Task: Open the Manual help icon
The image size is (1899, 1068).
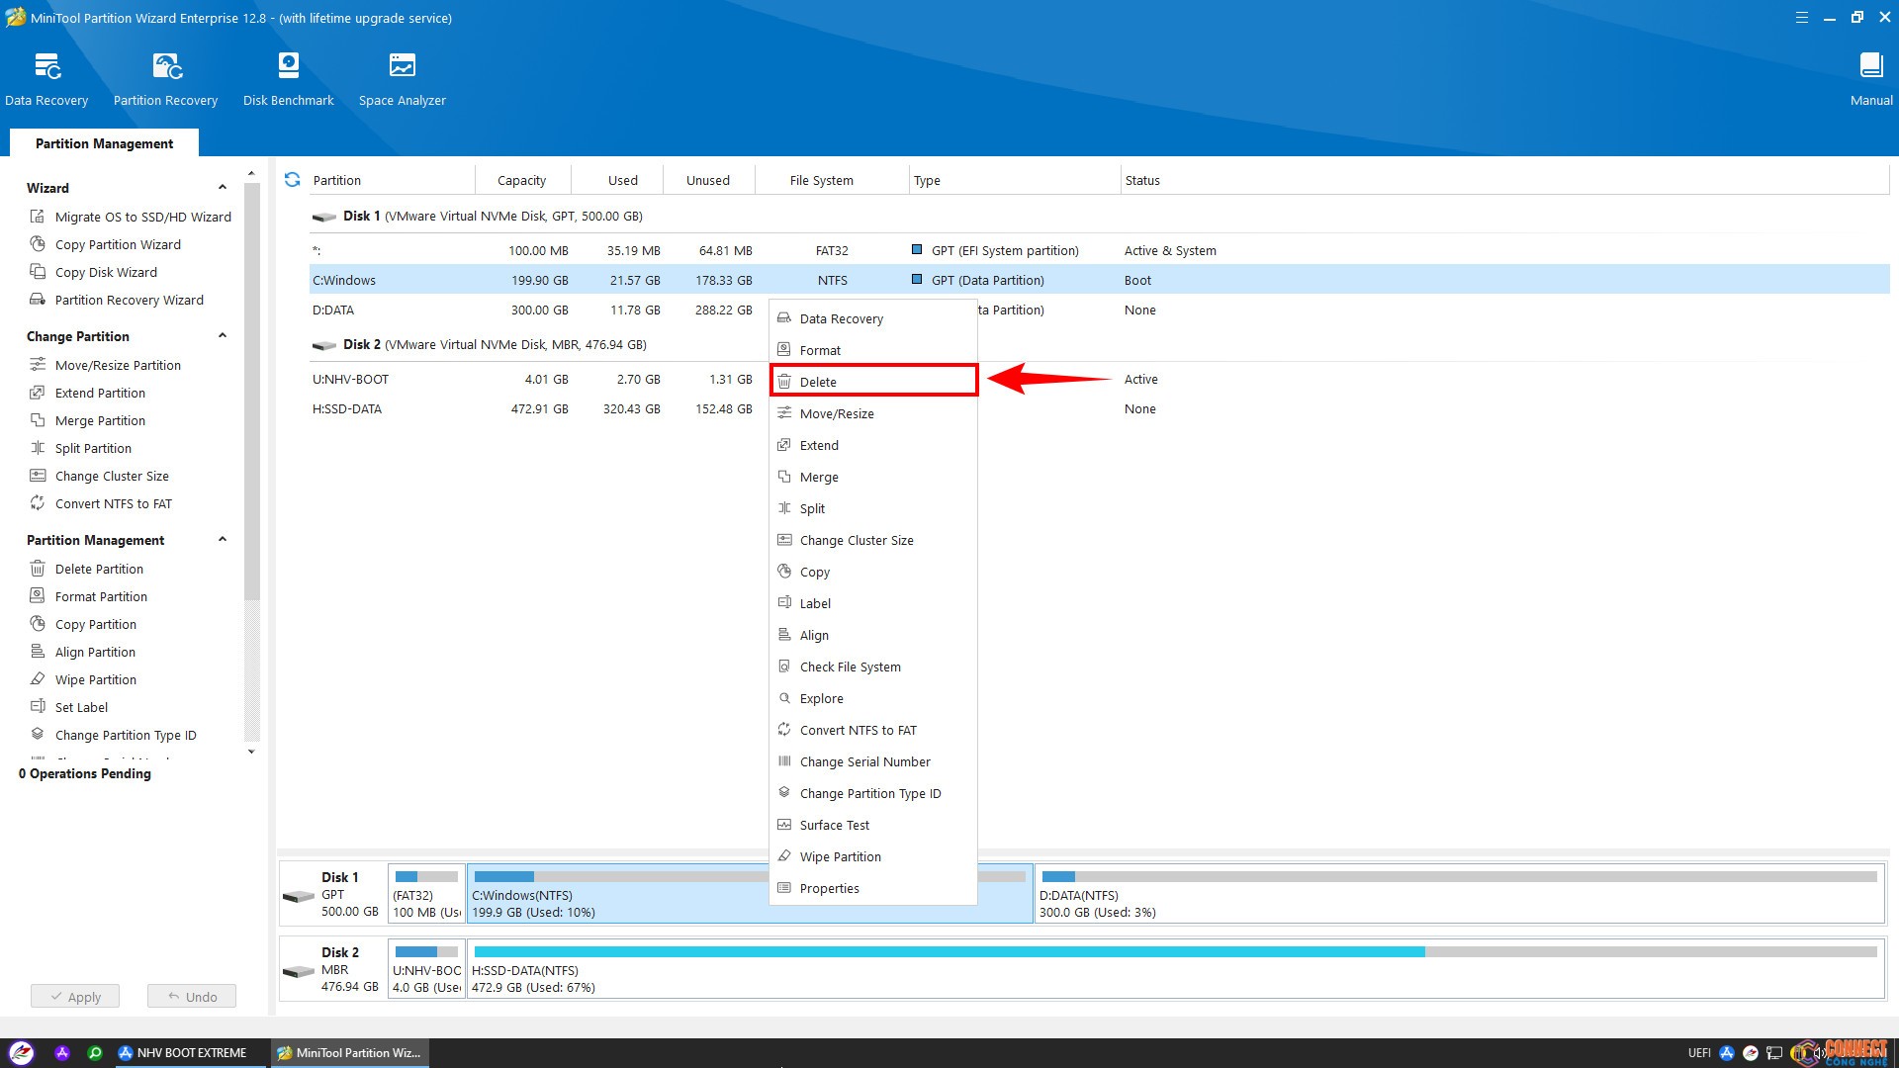Action: tap(1871, 79)
